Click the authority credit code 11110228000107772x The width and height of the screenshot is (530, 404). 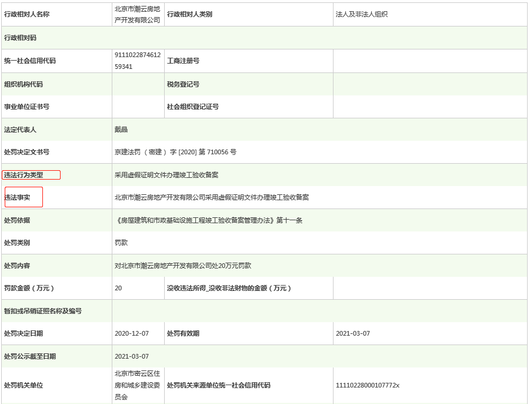click(x=368, y=385)
